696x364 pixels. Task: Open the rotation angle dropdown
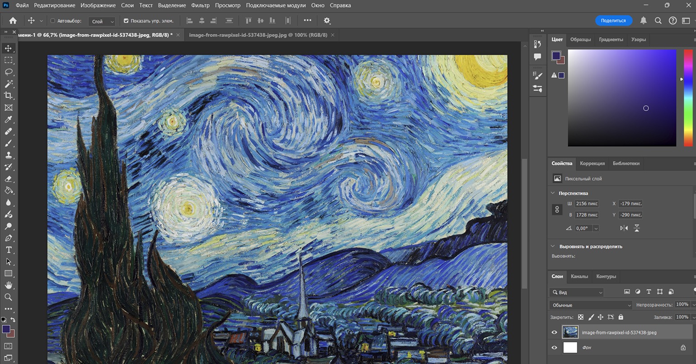coord(596,229)
